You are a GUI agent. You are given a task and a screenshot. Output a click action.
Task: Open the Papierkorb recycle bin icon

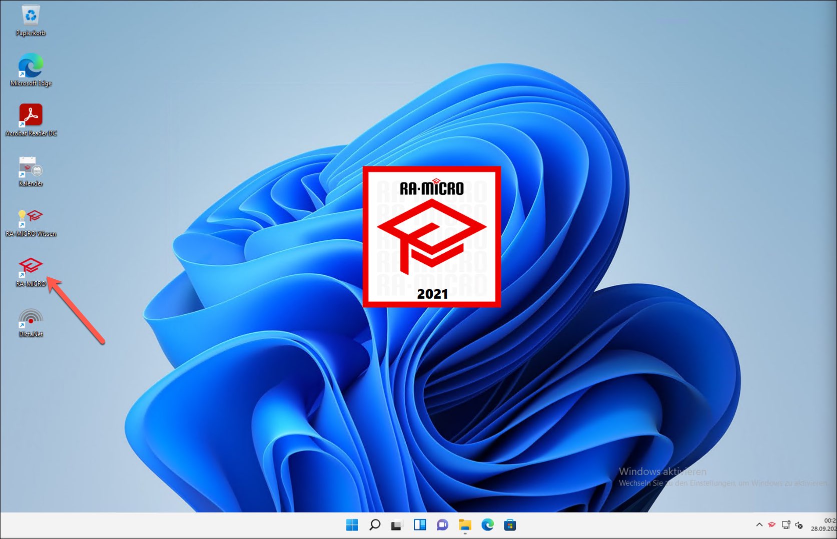pyautogui.click(x=31, y=20)
